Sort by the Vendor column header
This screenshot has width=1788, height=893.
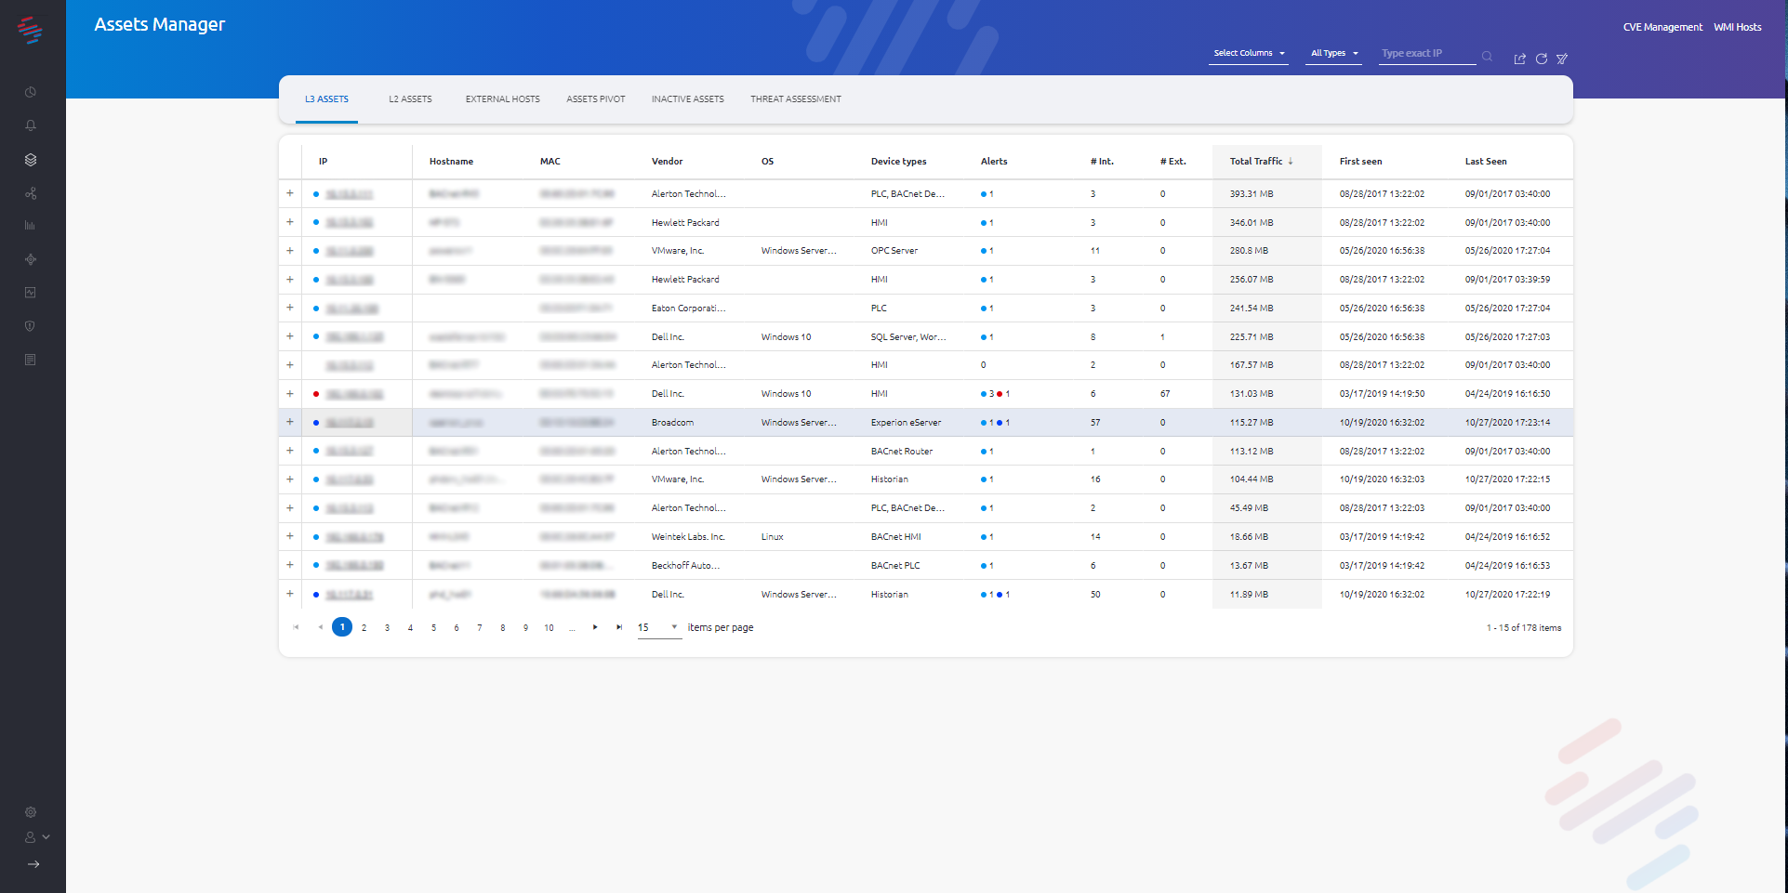(x=667, y=162)
